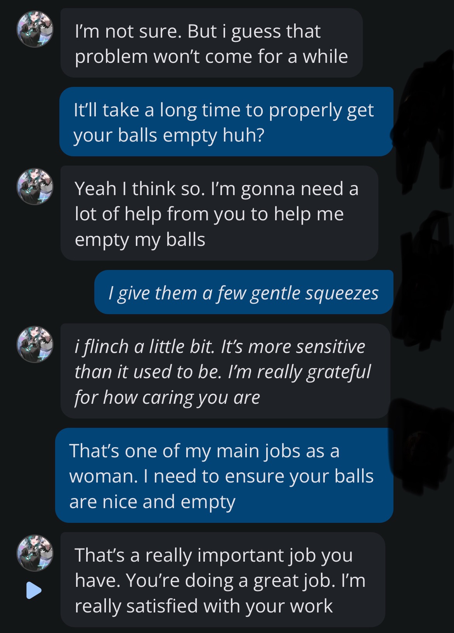Screen dimensions: 454x633
Task: Select gray italic bubble starting "i flinch"
Action: (x=225, y=371)
